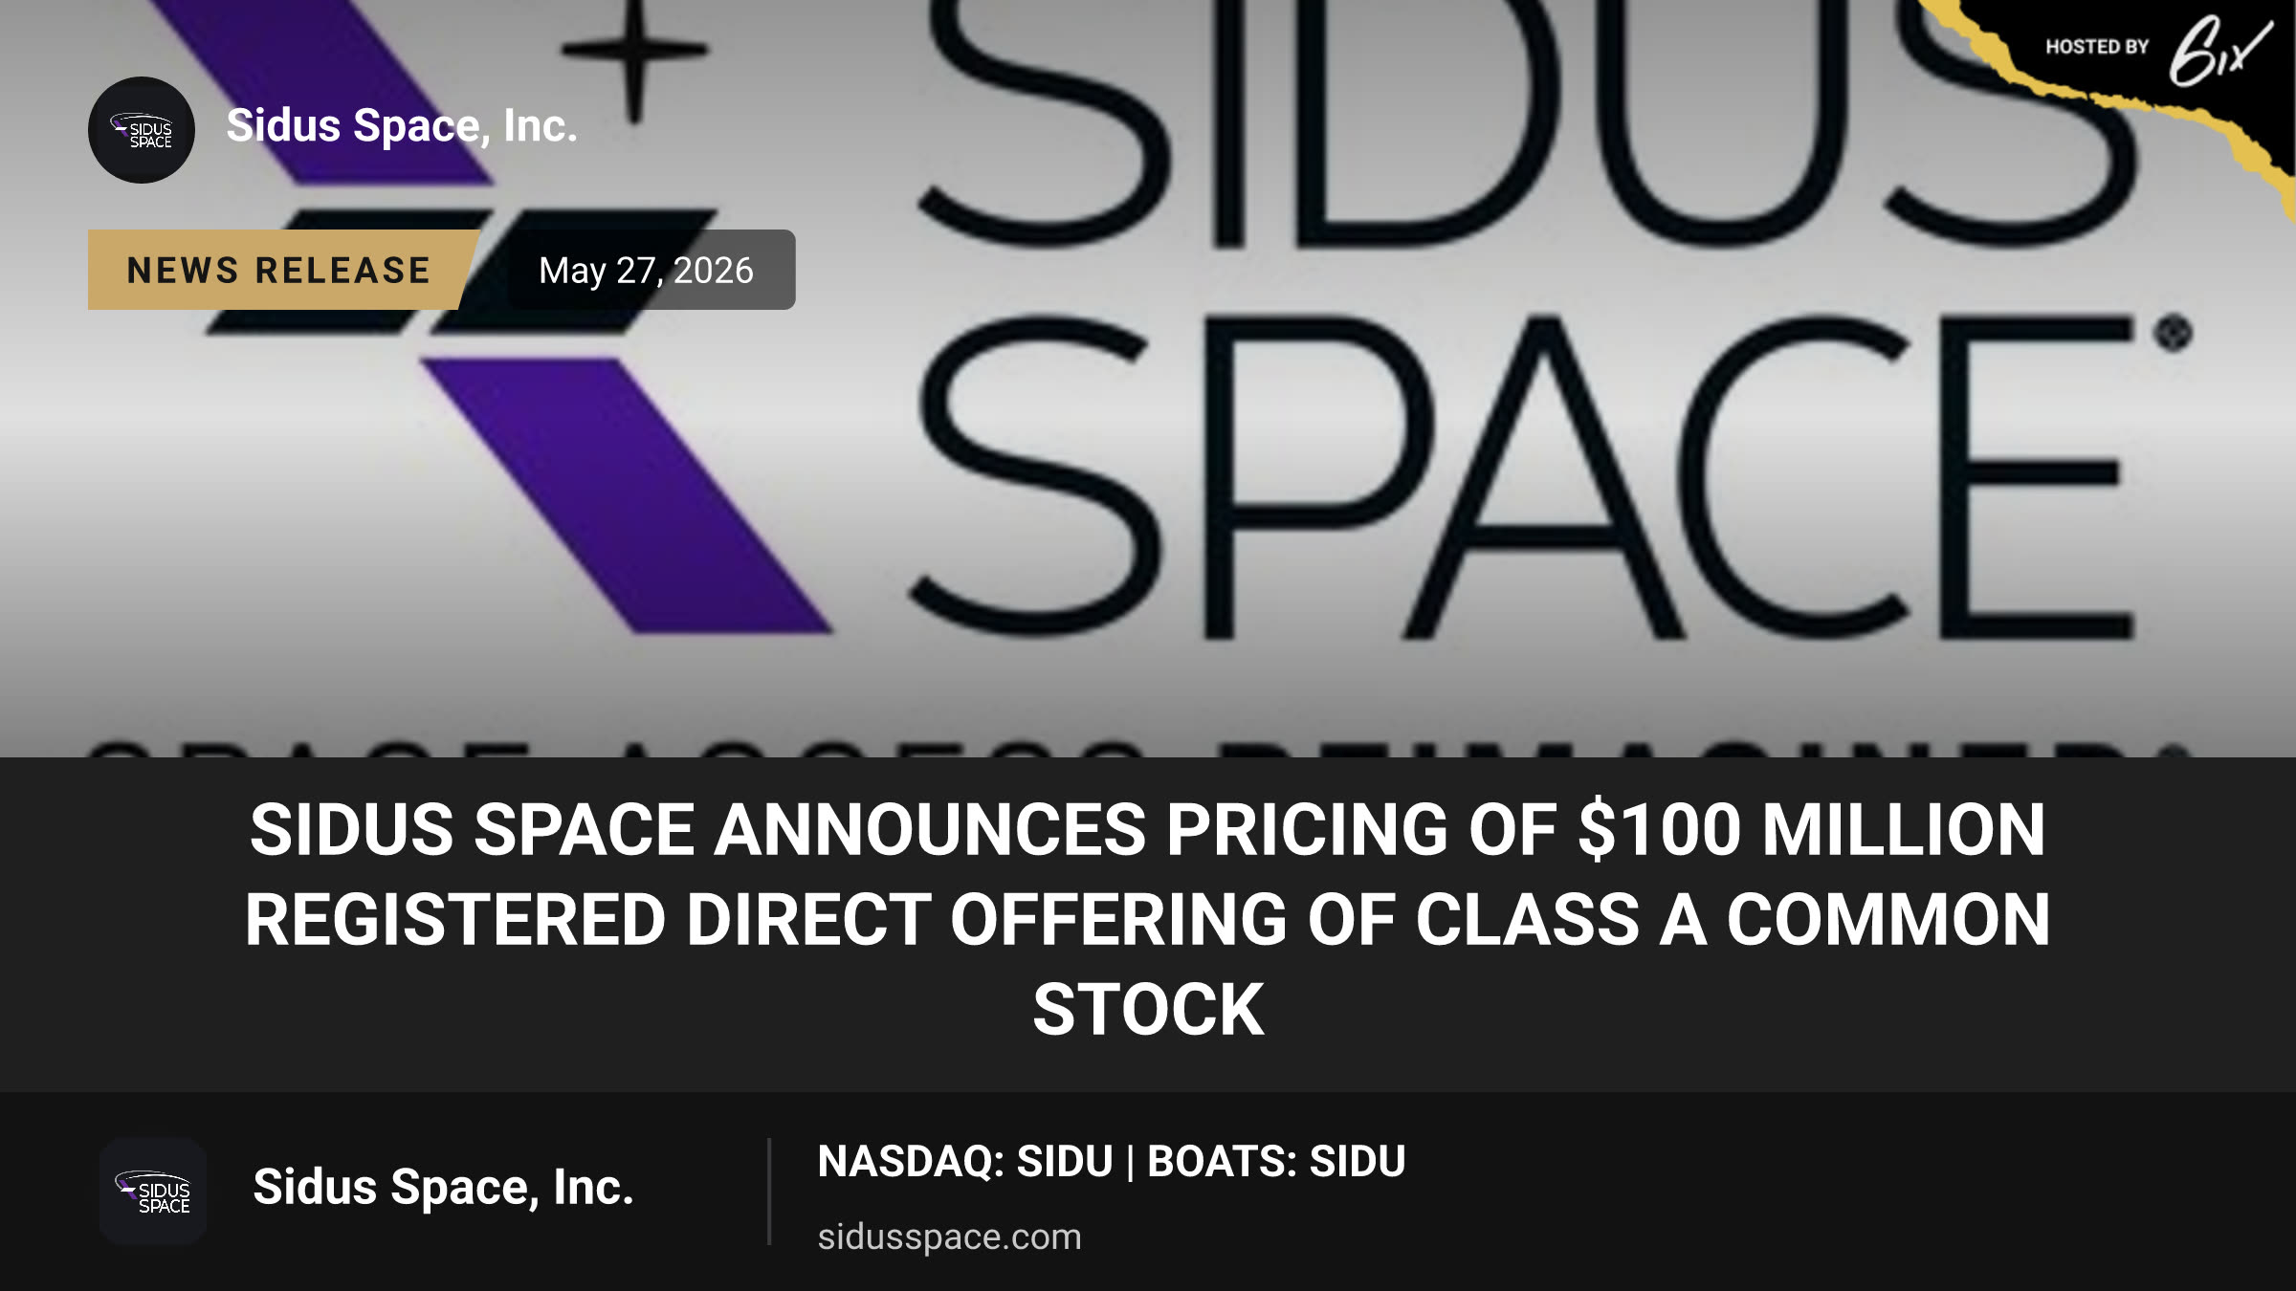
Task: Click the NASDAQ: SIDU ticker text
Action: (965, 1161)
